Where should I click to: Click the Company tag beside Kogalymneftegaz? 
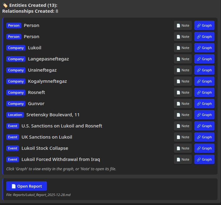pyautogui.click(x=16, y=81)
